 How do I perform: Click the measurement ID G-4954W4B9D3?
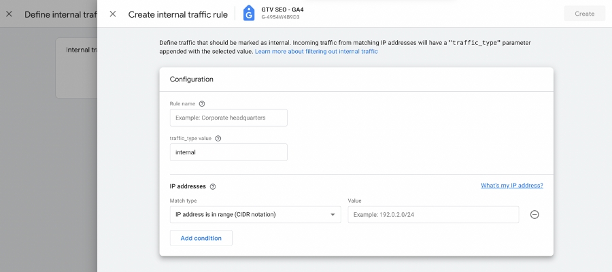pyautogui.click(x=280, y=18)
